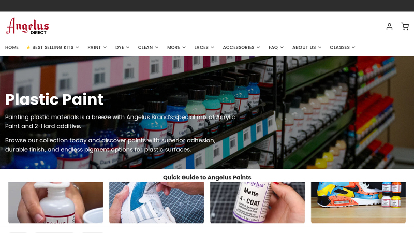Open the bottle-cleaning guide thumbnail
This screenshot has width=414, height=233.
point(56,202)
